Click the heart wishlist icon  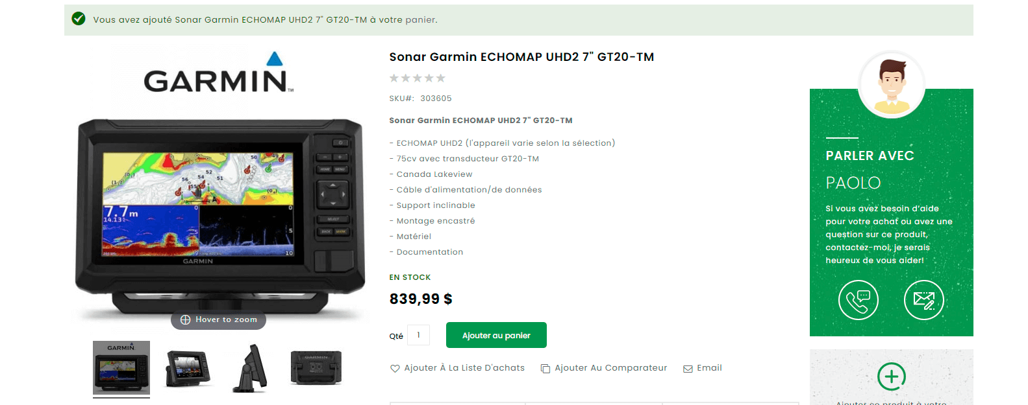coord(395,368)
